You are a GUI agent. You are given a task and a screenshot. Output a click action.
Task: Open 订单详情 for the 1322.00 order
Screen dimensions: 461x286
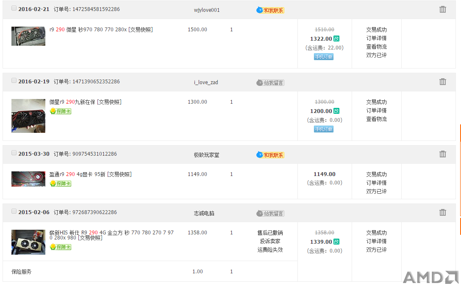click(x=376, y=38)
